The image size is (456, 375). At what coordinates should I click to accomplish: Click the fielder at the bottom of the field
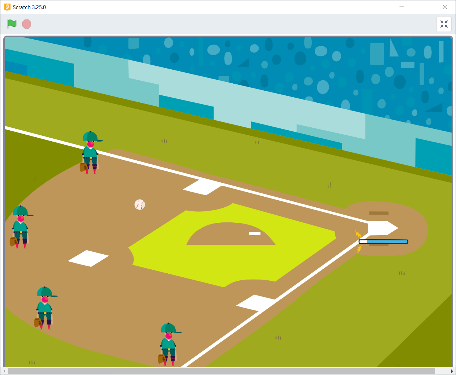pos(169,344)
